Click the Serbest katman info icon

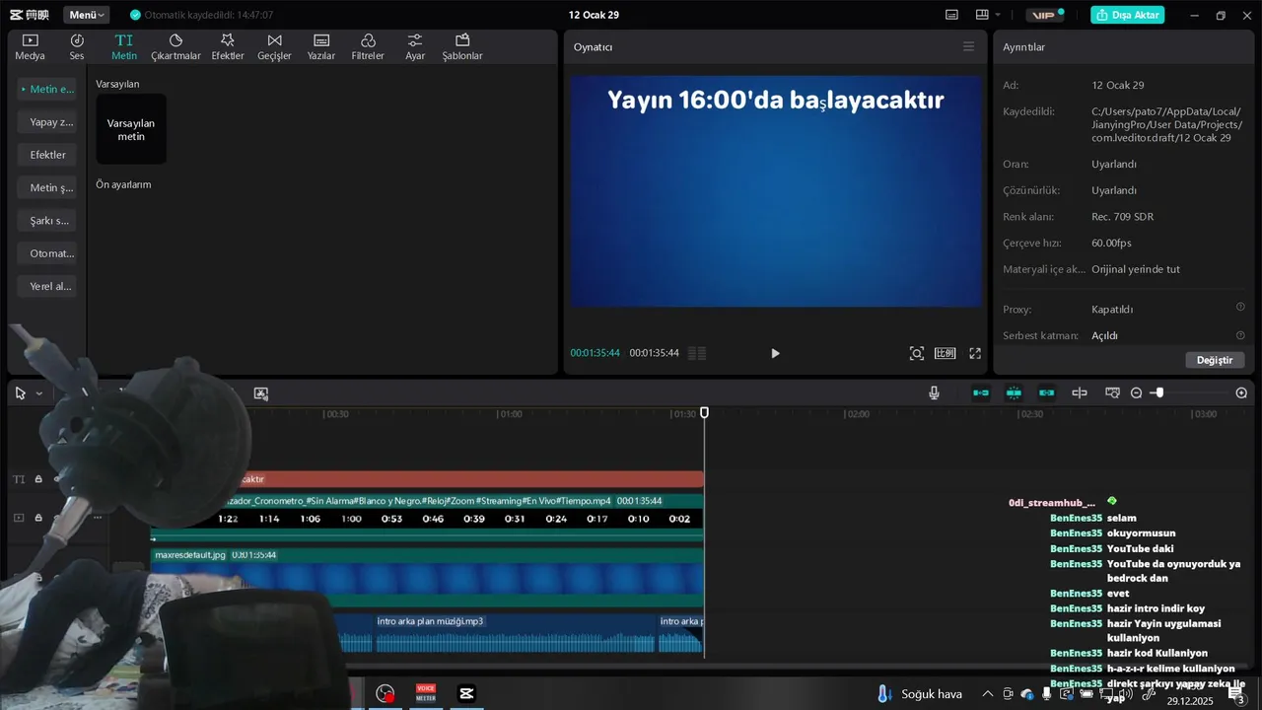coord(1240,335)
